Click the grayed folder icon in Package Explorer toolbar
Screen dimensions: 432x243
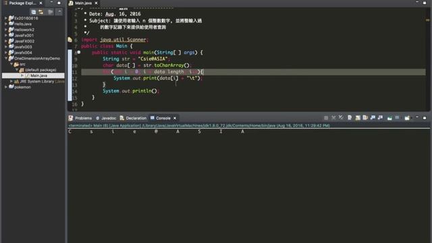(51, 12)
